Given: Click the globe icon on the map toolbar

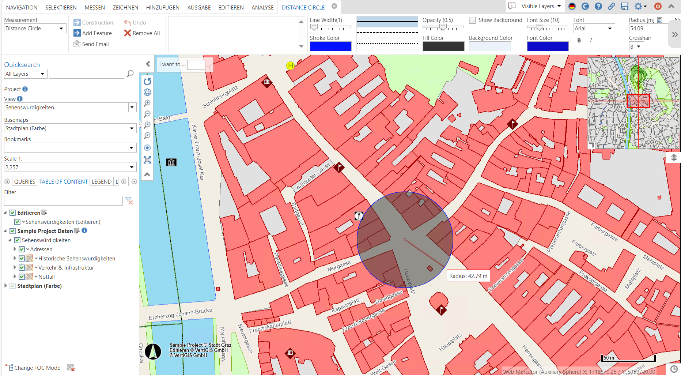Looking at the screenshot, I should (147, 92).
